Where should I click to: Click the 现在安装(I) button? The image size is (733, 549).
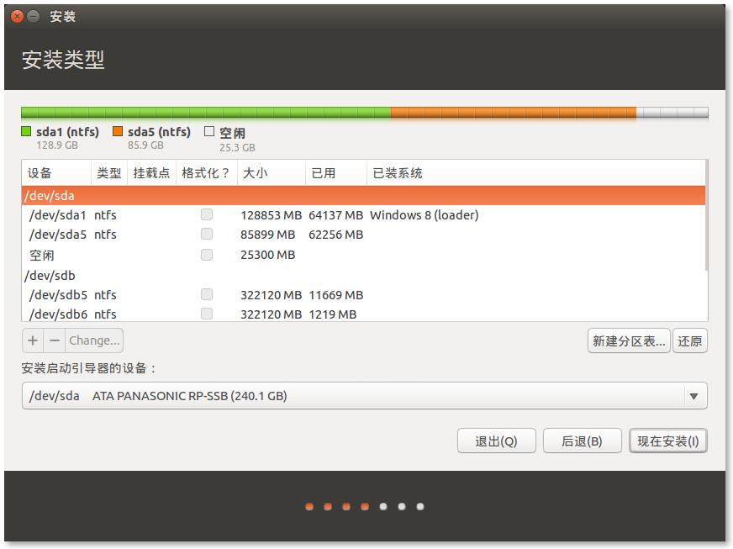(667, 441)
